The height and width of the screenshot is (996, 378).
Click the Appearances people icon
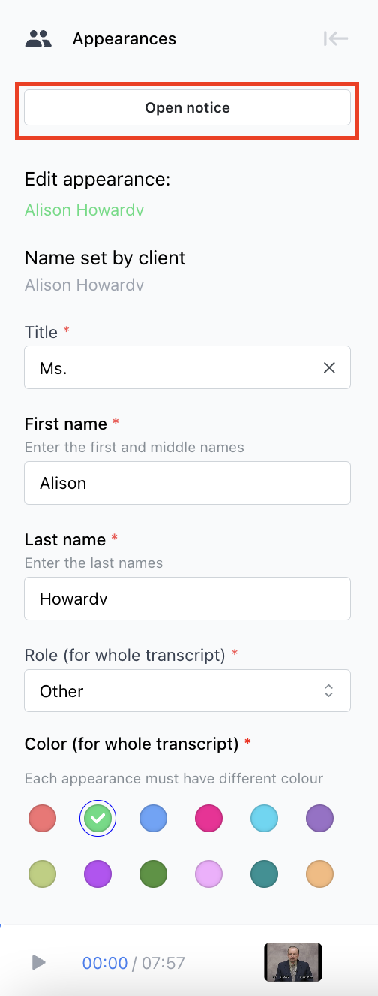click(38, 38)
